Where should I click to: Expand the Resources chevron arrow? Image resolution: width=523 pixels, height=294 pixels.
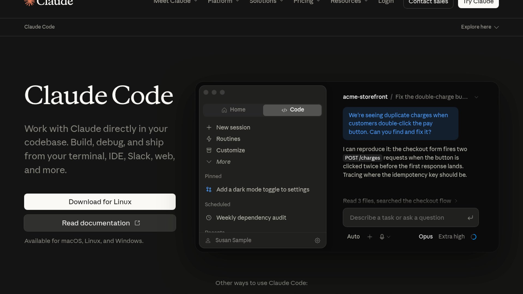pyautogui.click(x=366, y=1)
